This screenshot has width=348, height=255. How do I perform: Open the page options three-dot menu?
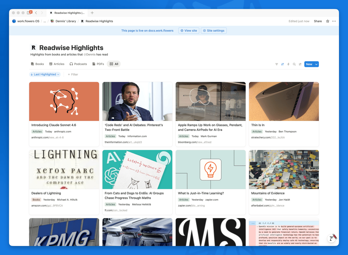pyautogui.click(x=334, y=21)
